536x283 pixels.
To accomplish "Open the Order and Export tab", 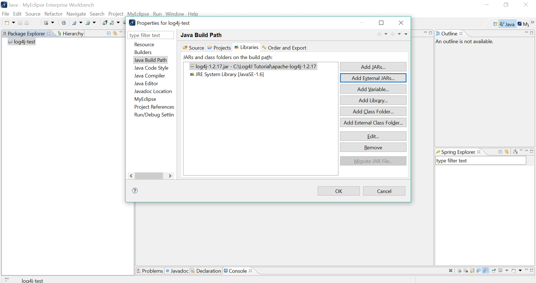I will pos(284,48).
